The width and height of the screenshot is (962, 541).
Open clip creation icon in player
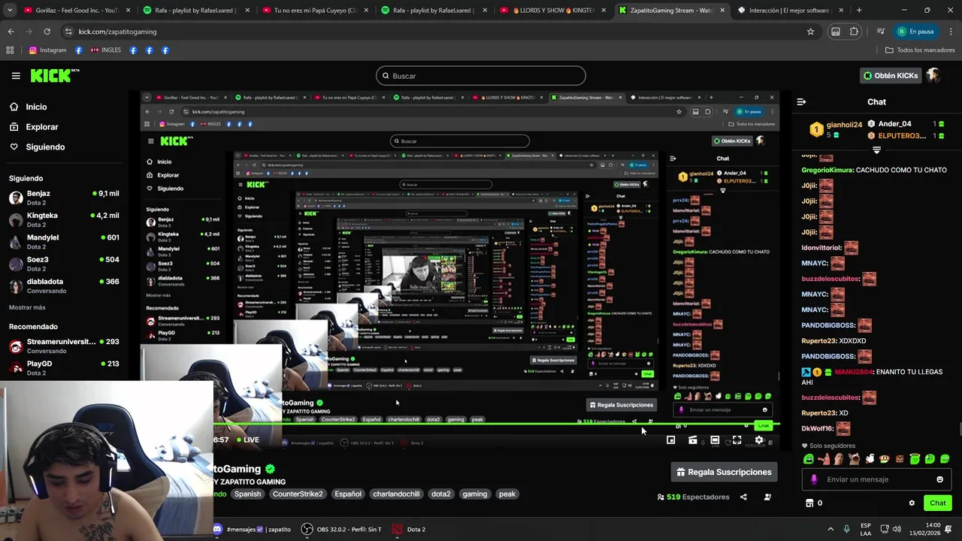(x=693, y=440)
